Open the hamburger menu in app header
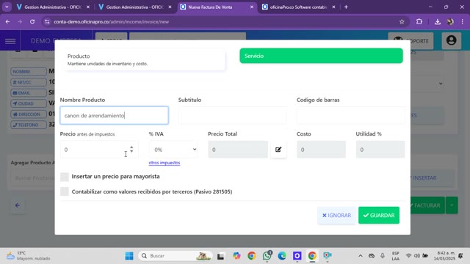Screen dimensions: 470x264 tap(10, 41)
